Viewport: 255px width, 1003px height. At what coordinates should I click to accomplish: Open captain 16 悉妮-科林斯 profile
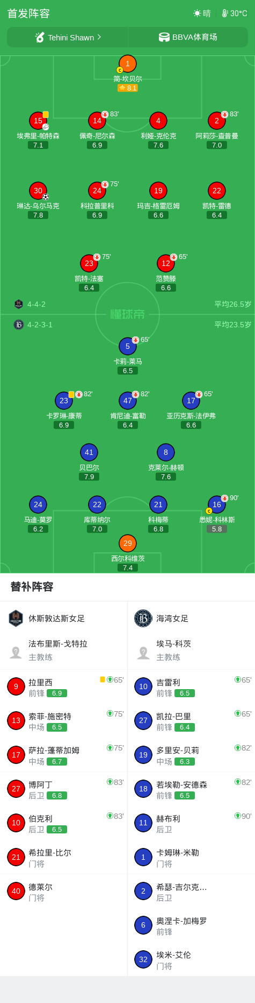(x=217, y=504)
